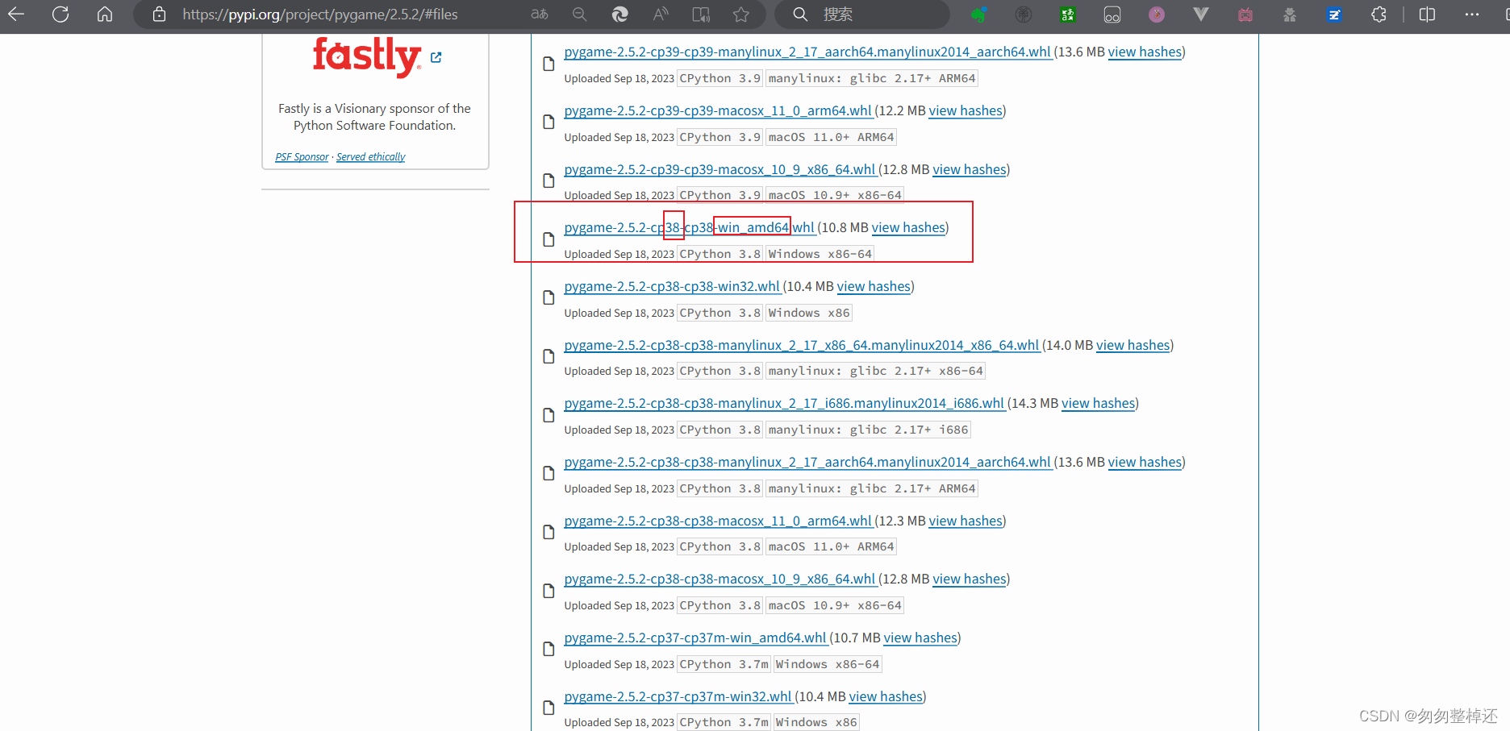
Task: View hashes for cp39 manylinux aarch64 wheel
Action: point(1145,52)
